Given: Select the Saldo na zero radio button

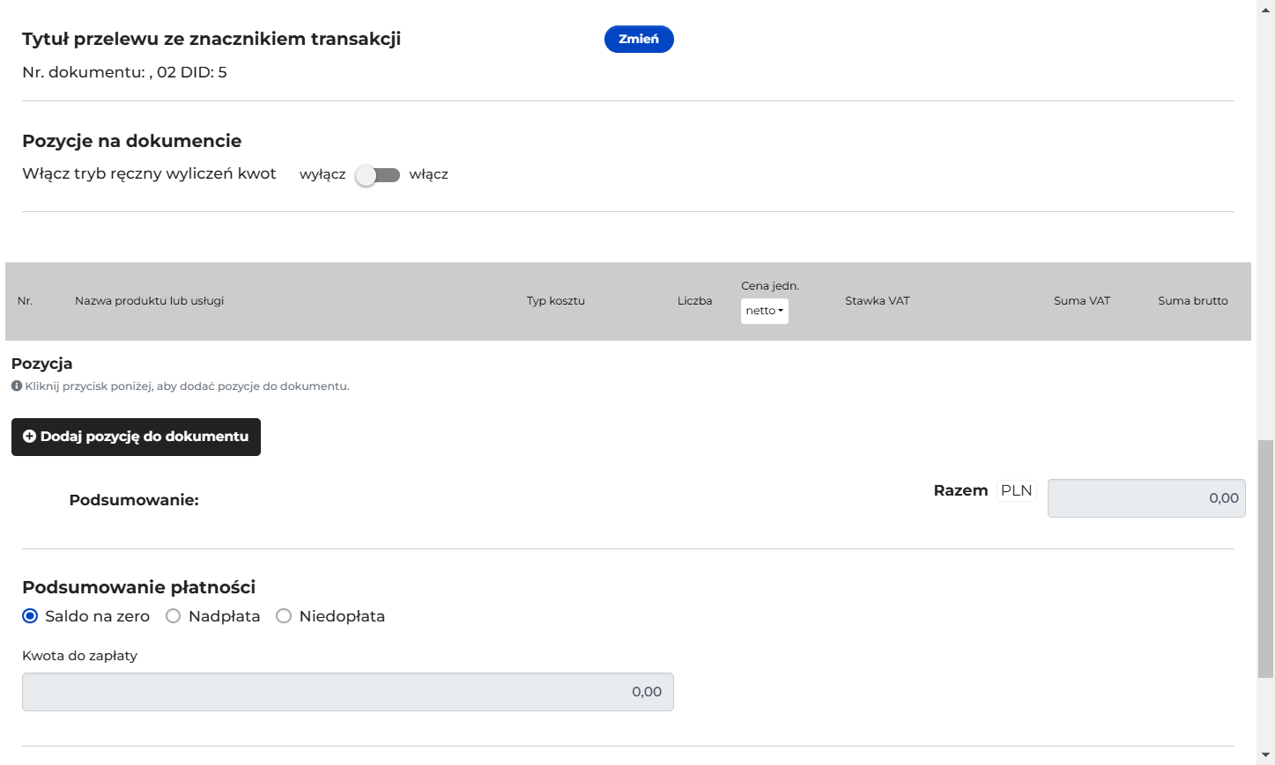Looking at the screenshot, I should coord(30,616).
